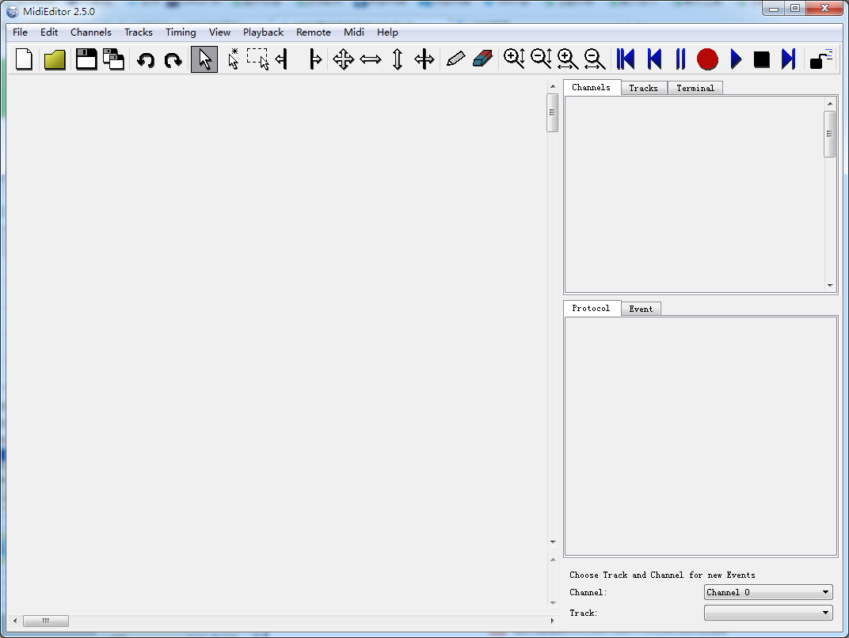Image resolution: width=849 pixels, height=638 pixels.
Task: Click the editor horizontal scrollbar thumb
Action: (x=46, y=621)
